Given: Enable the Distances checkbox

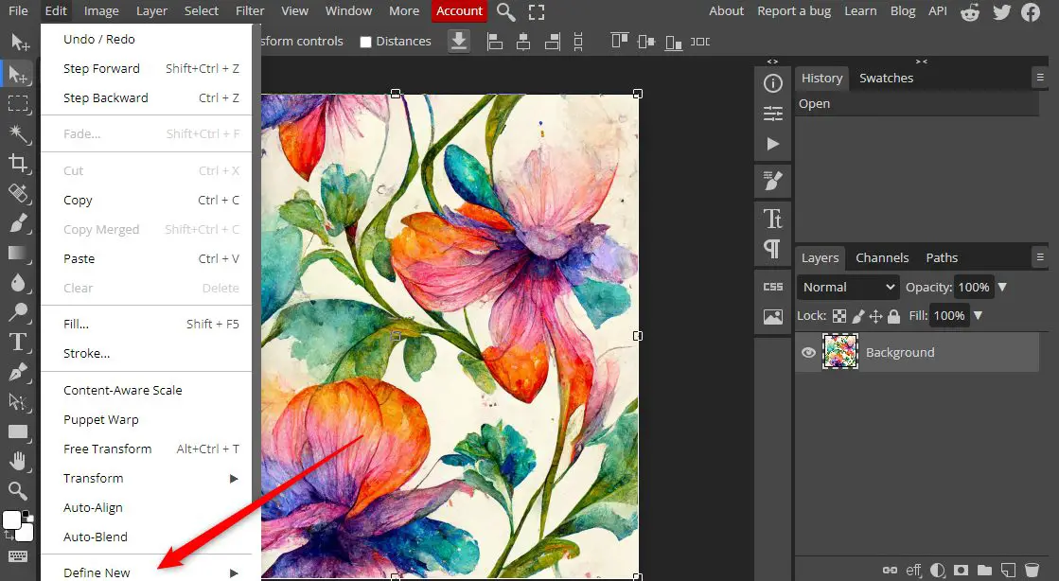Looking at the screenshot, I should click(365, 41).
